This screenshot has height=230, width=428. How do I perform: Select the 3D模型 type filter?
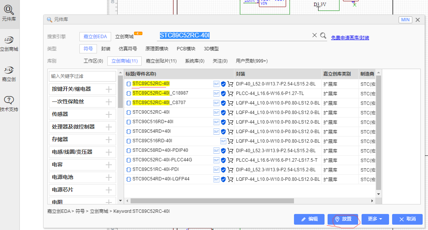point(211,49)
